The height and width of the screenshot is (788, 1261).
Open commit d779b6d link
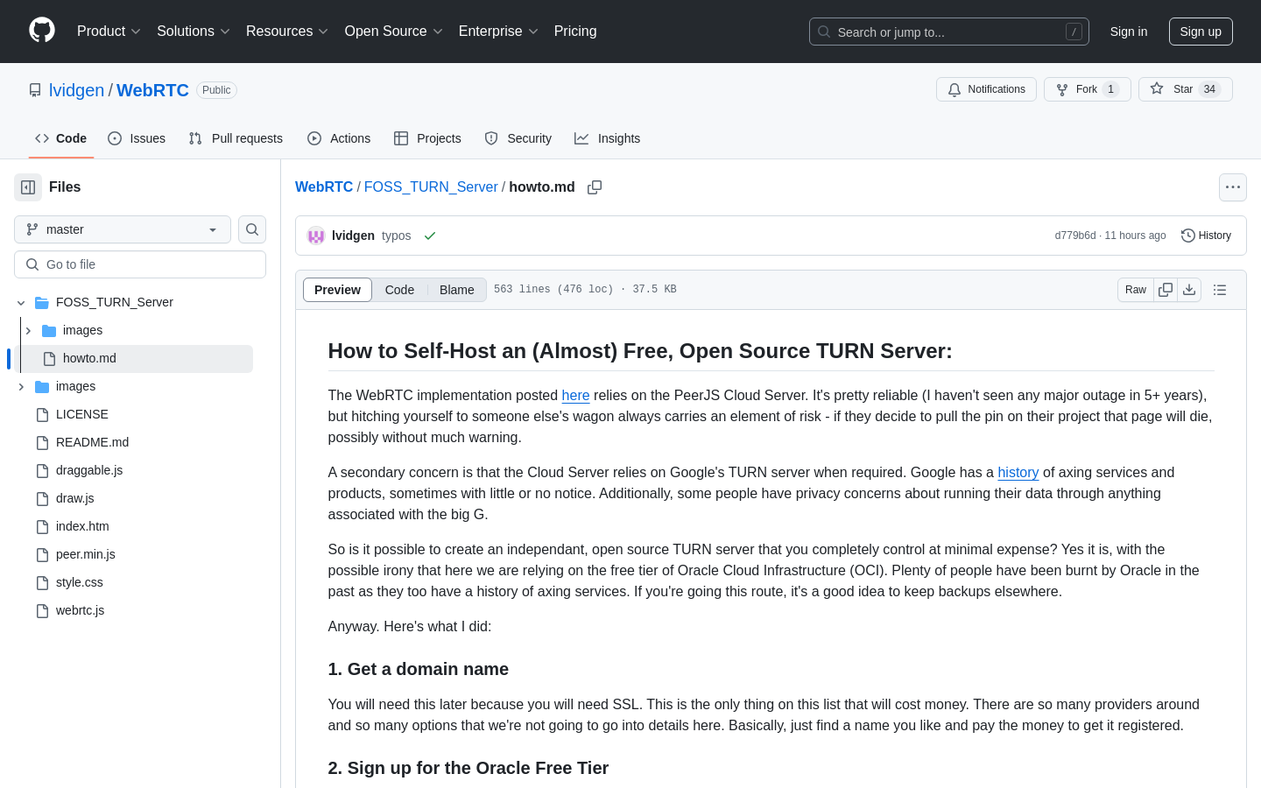click(1075, 236)
